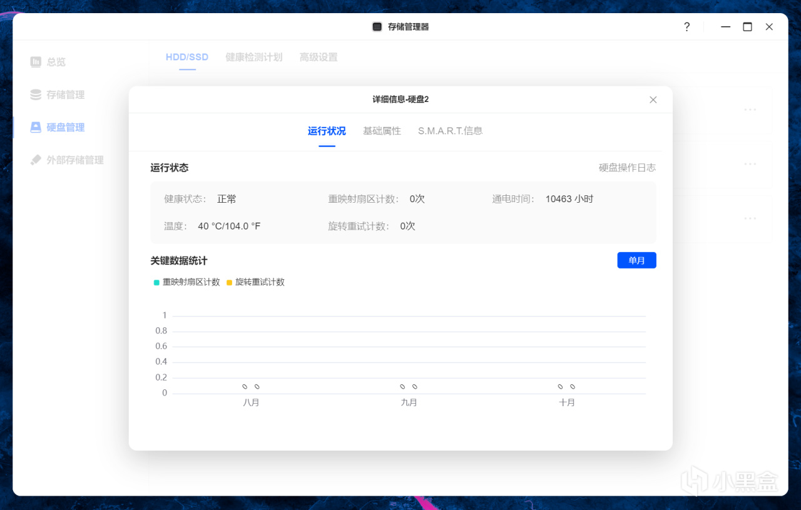The image size is (801, 510).
Task: Click the 运行状态 heading
Action: tap(170, 168)
